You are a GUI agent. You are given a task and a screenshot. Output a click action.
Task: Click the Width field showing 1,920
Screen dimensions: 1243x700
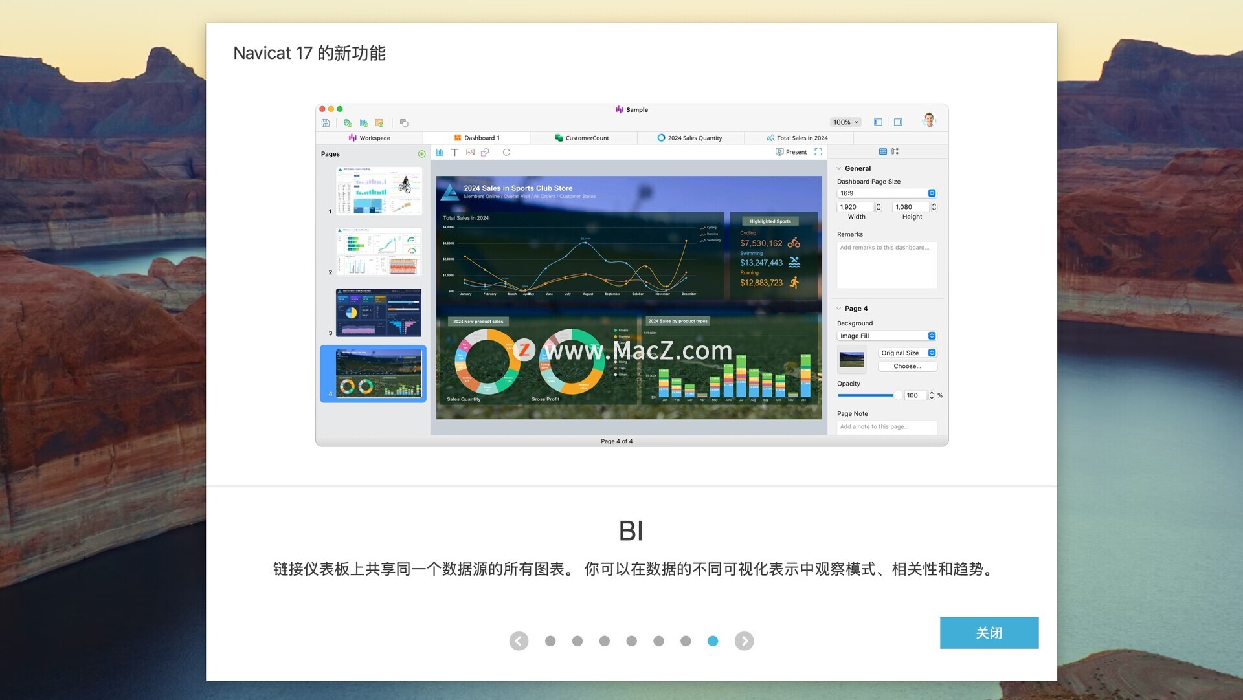[x=855, y=207]
